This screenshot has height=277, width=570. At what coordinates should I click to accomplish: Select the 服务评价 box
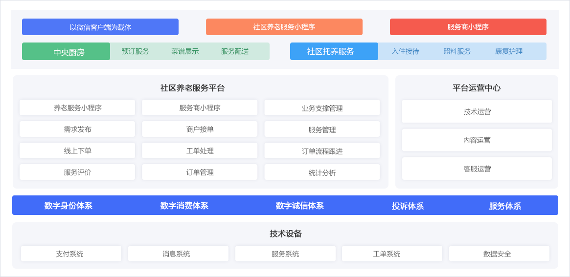click(x=77, y=172)
